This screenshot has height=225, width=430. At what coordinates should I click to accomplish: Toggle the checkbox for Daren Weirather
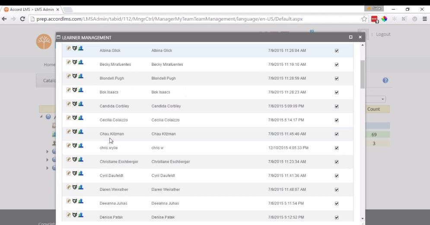tap(337, 190)
